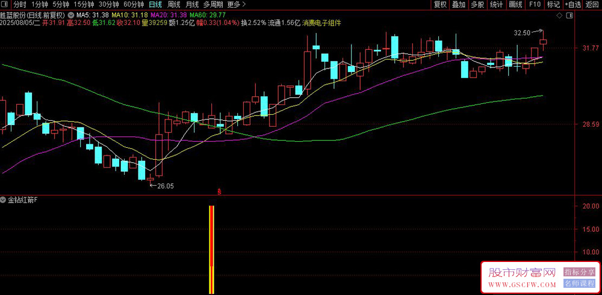602x295 pixels.
Task: Click the 返回 back button
Action: pos(592,5)
